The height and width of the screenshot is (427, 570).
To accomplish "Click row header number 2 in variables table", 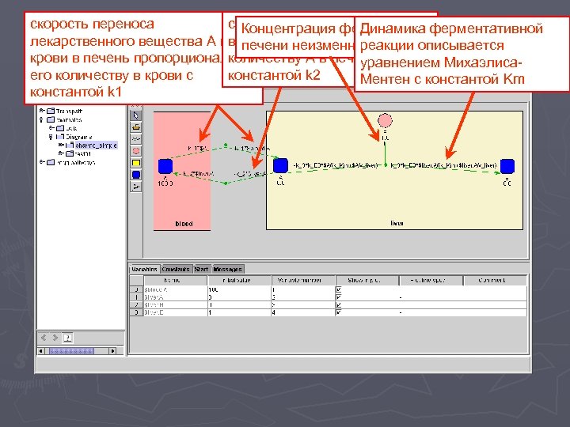I will 136,304.
